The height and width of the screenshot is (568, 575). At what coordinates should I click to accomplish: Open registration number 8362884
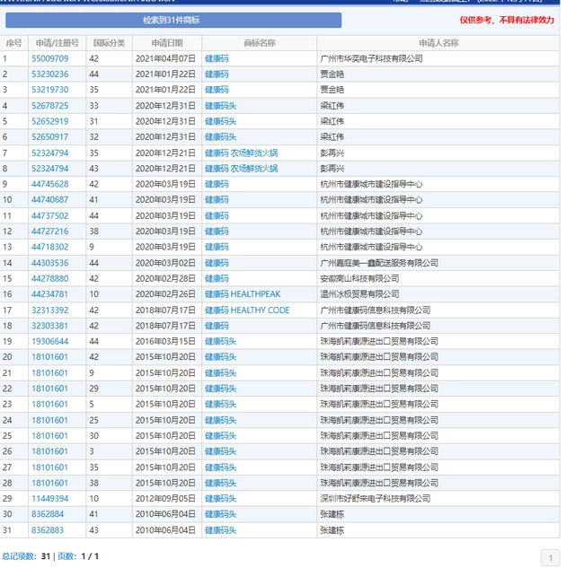pyautogui.click(x=48, y=514)
